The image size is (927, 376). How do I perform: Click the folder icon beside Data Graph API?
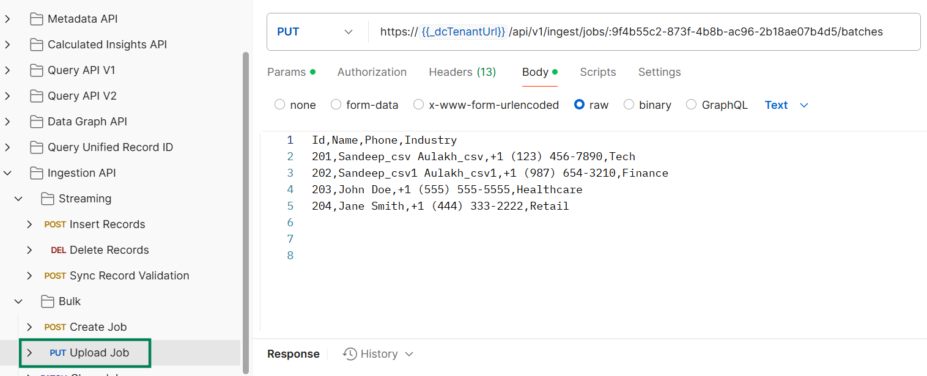35,121
